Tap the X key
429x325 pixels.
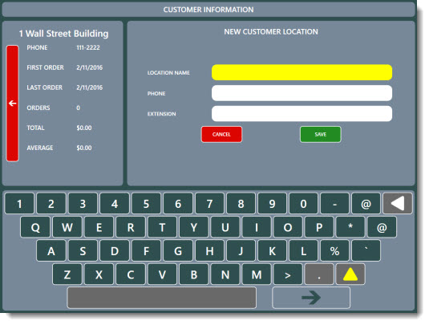click(99, 274)
